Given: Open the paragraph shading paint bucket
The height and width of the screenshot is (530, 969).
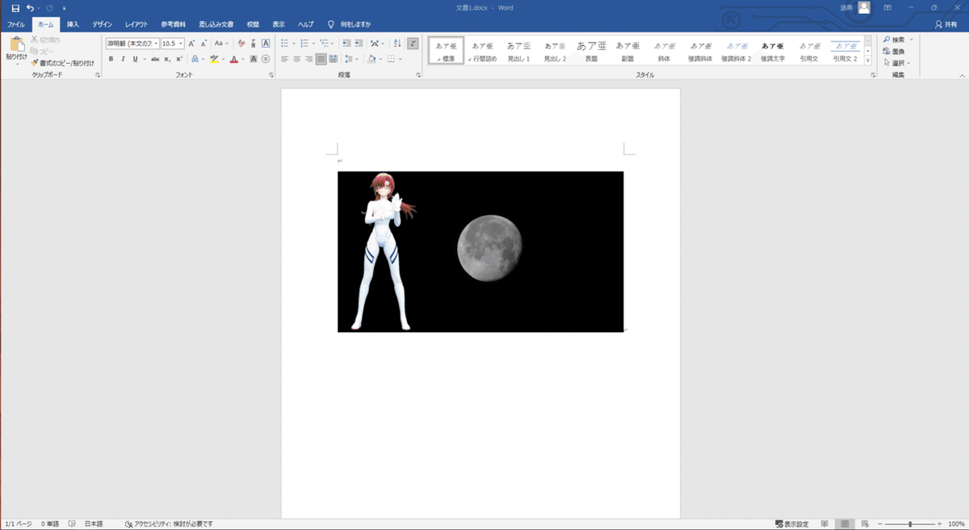Looking at the screenshot, I should 371,59.
